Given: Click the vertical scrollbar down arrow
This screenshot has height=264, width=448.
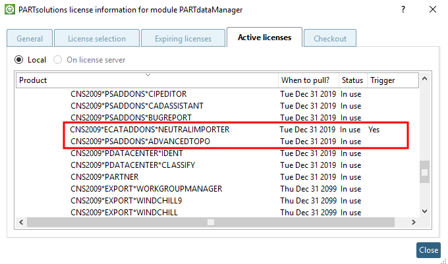Looking at the screenshot, I should (x=425, y=211).
